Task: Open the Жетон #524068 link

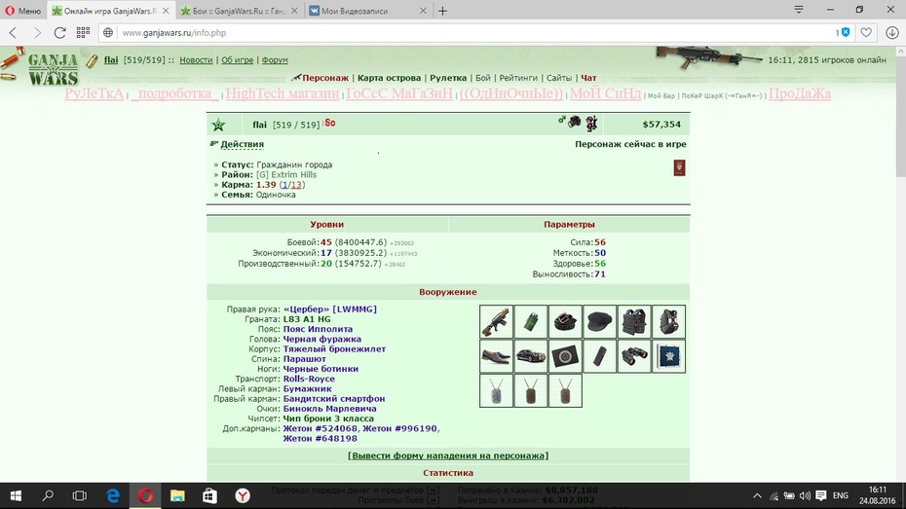Action: [x=321, y=429]
